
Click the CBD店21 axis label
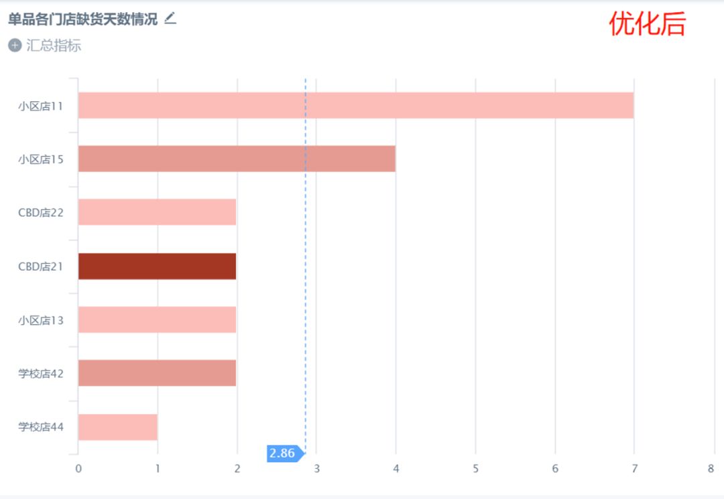point(41,267)
